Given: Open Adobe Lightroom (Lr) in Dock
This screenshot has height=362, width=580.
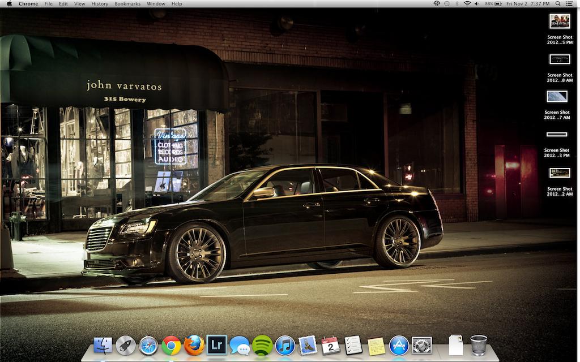Looking at the screenshot, I should pos(217,345).
